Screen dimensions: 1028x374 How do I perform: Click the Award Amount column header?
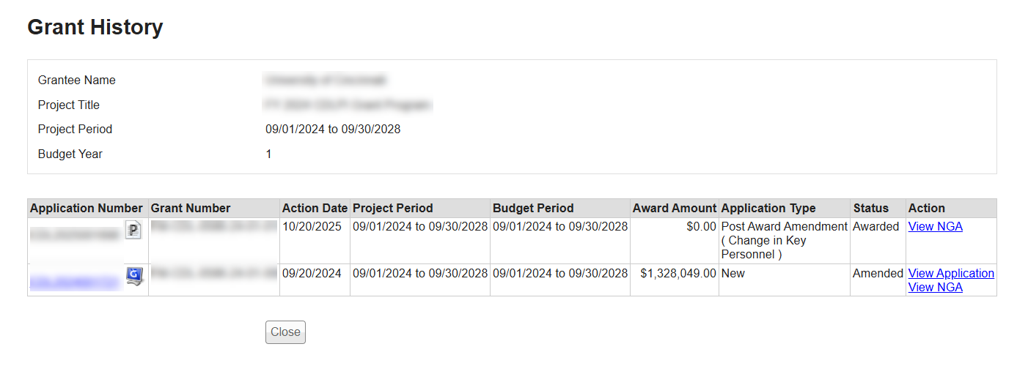674,208
